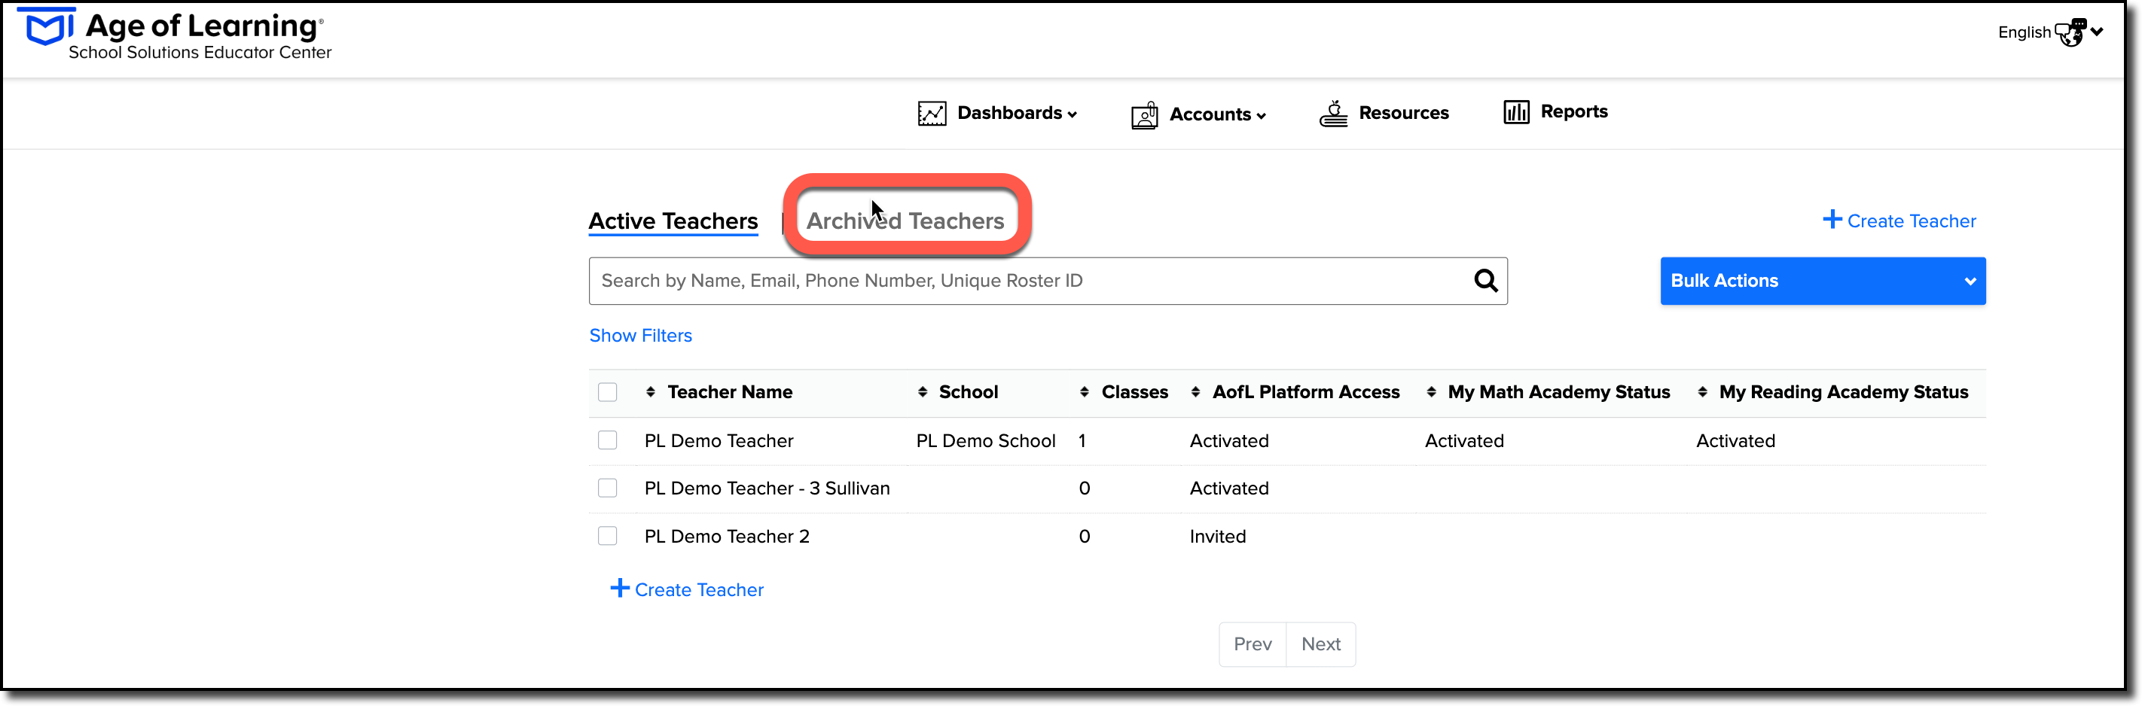The width and height of the screenshot is (2142, 706).
Task: Expand the Dashboards menu chevron
Action: point(1071,114)
